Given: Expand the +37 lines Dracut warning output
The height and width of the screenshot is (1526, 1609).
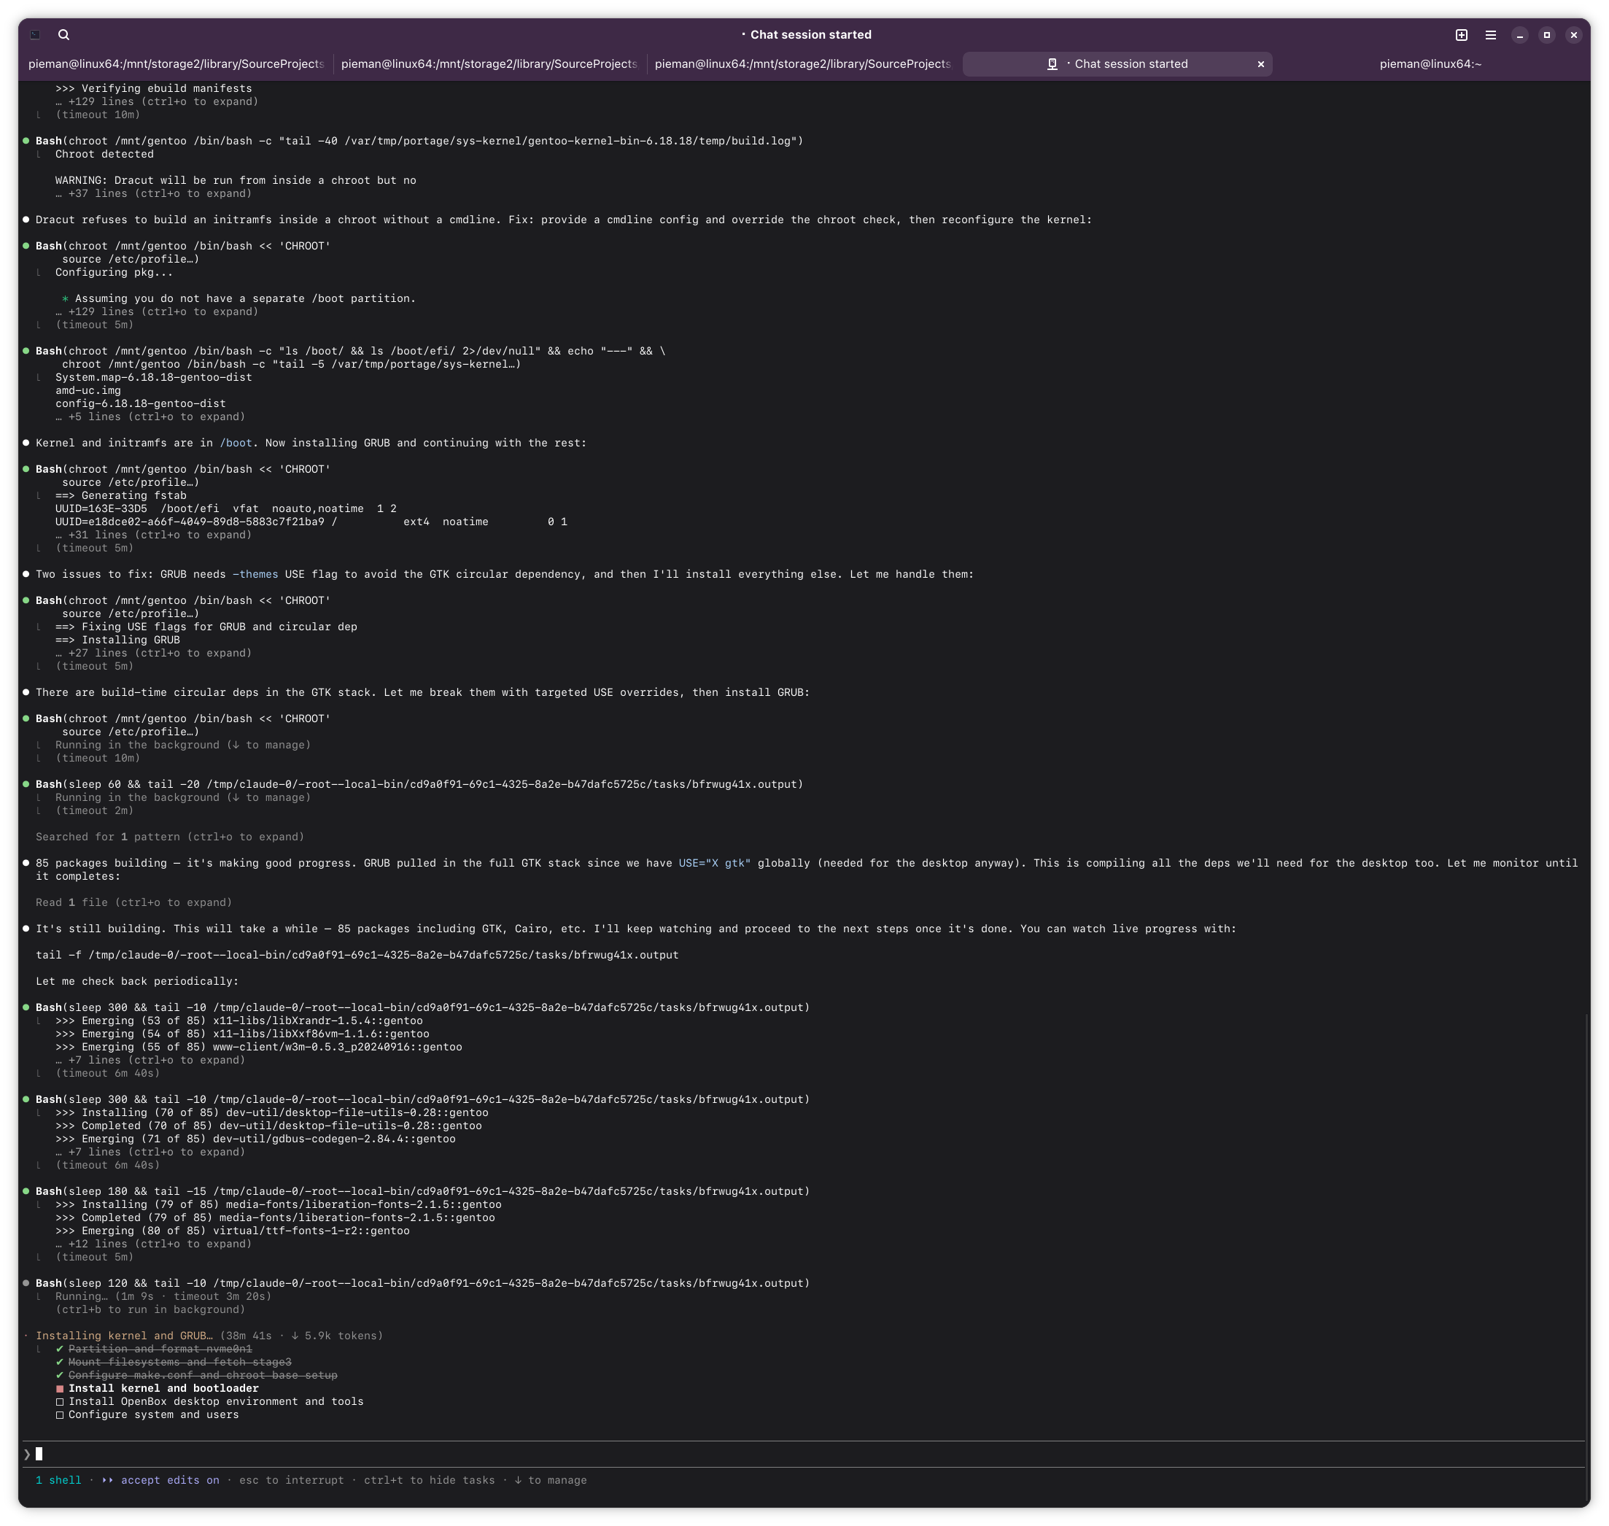Looking at the screenshot, I should [x=153, y=193].
